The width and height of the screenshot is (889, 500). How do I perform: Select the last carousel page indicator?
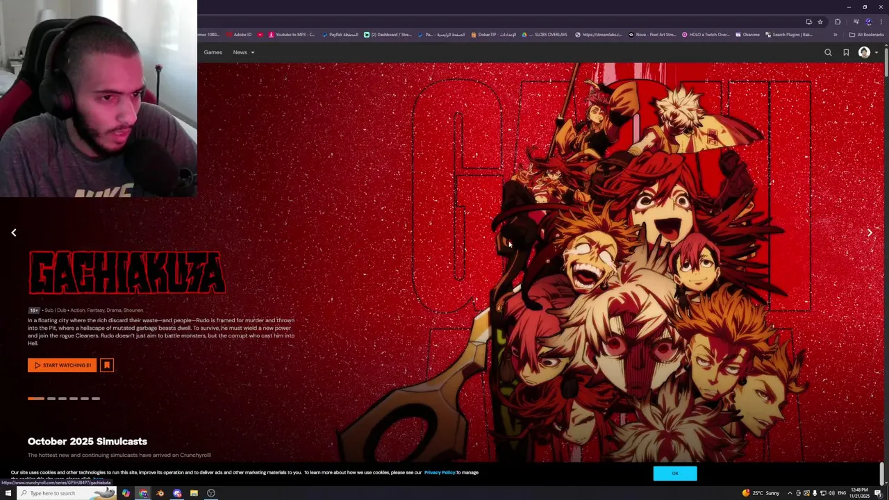click(96, 399)
